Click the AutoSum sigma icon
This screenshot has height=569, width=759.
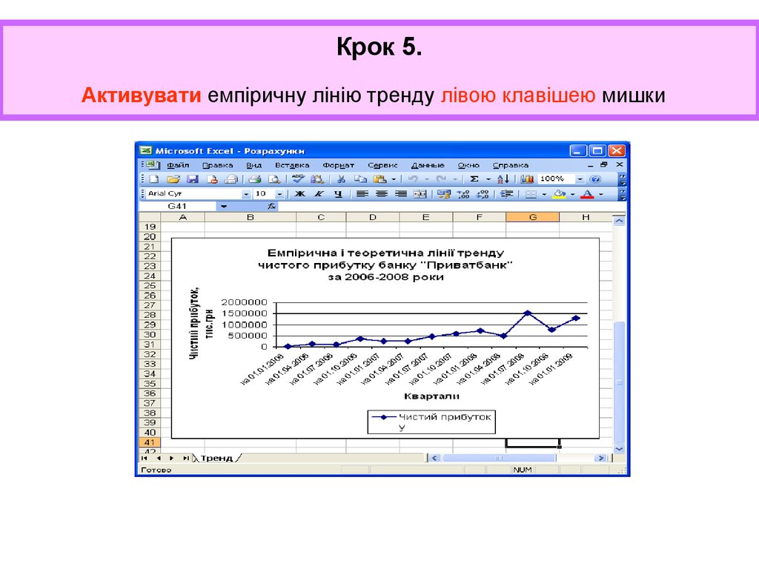(474, 179)
